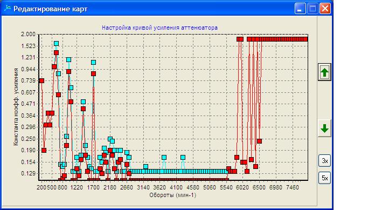Close the map editing window

[325, 9]
